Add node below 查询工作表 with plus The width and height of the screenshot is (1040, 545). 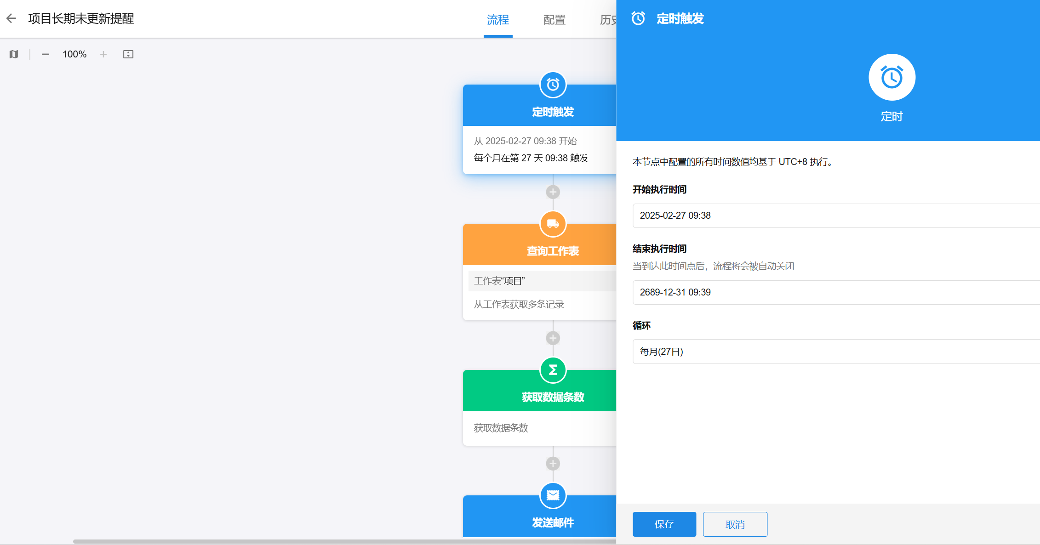pos(553,338)
